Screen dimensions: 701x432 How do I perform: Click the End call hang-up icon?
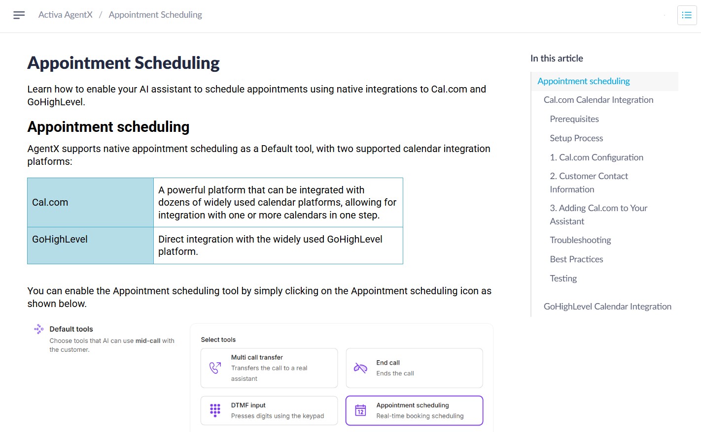click(360, 368)
